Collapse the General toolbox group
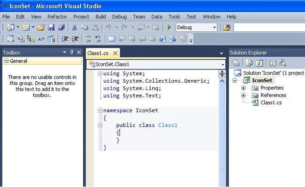 pyautogui.click(x=7, y=61)
